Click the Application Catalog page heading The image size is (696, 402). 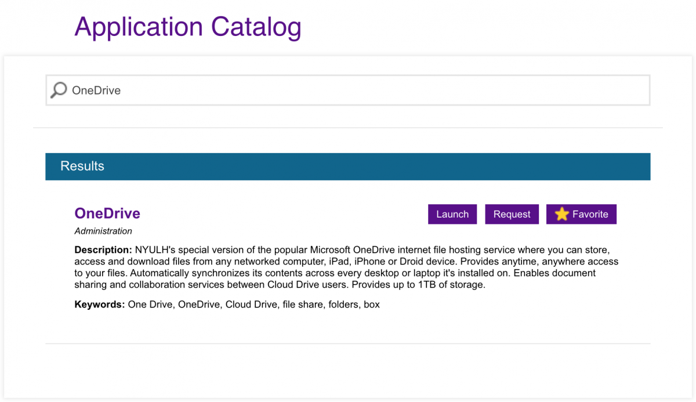pyautogui.click(x=188, y=27)
